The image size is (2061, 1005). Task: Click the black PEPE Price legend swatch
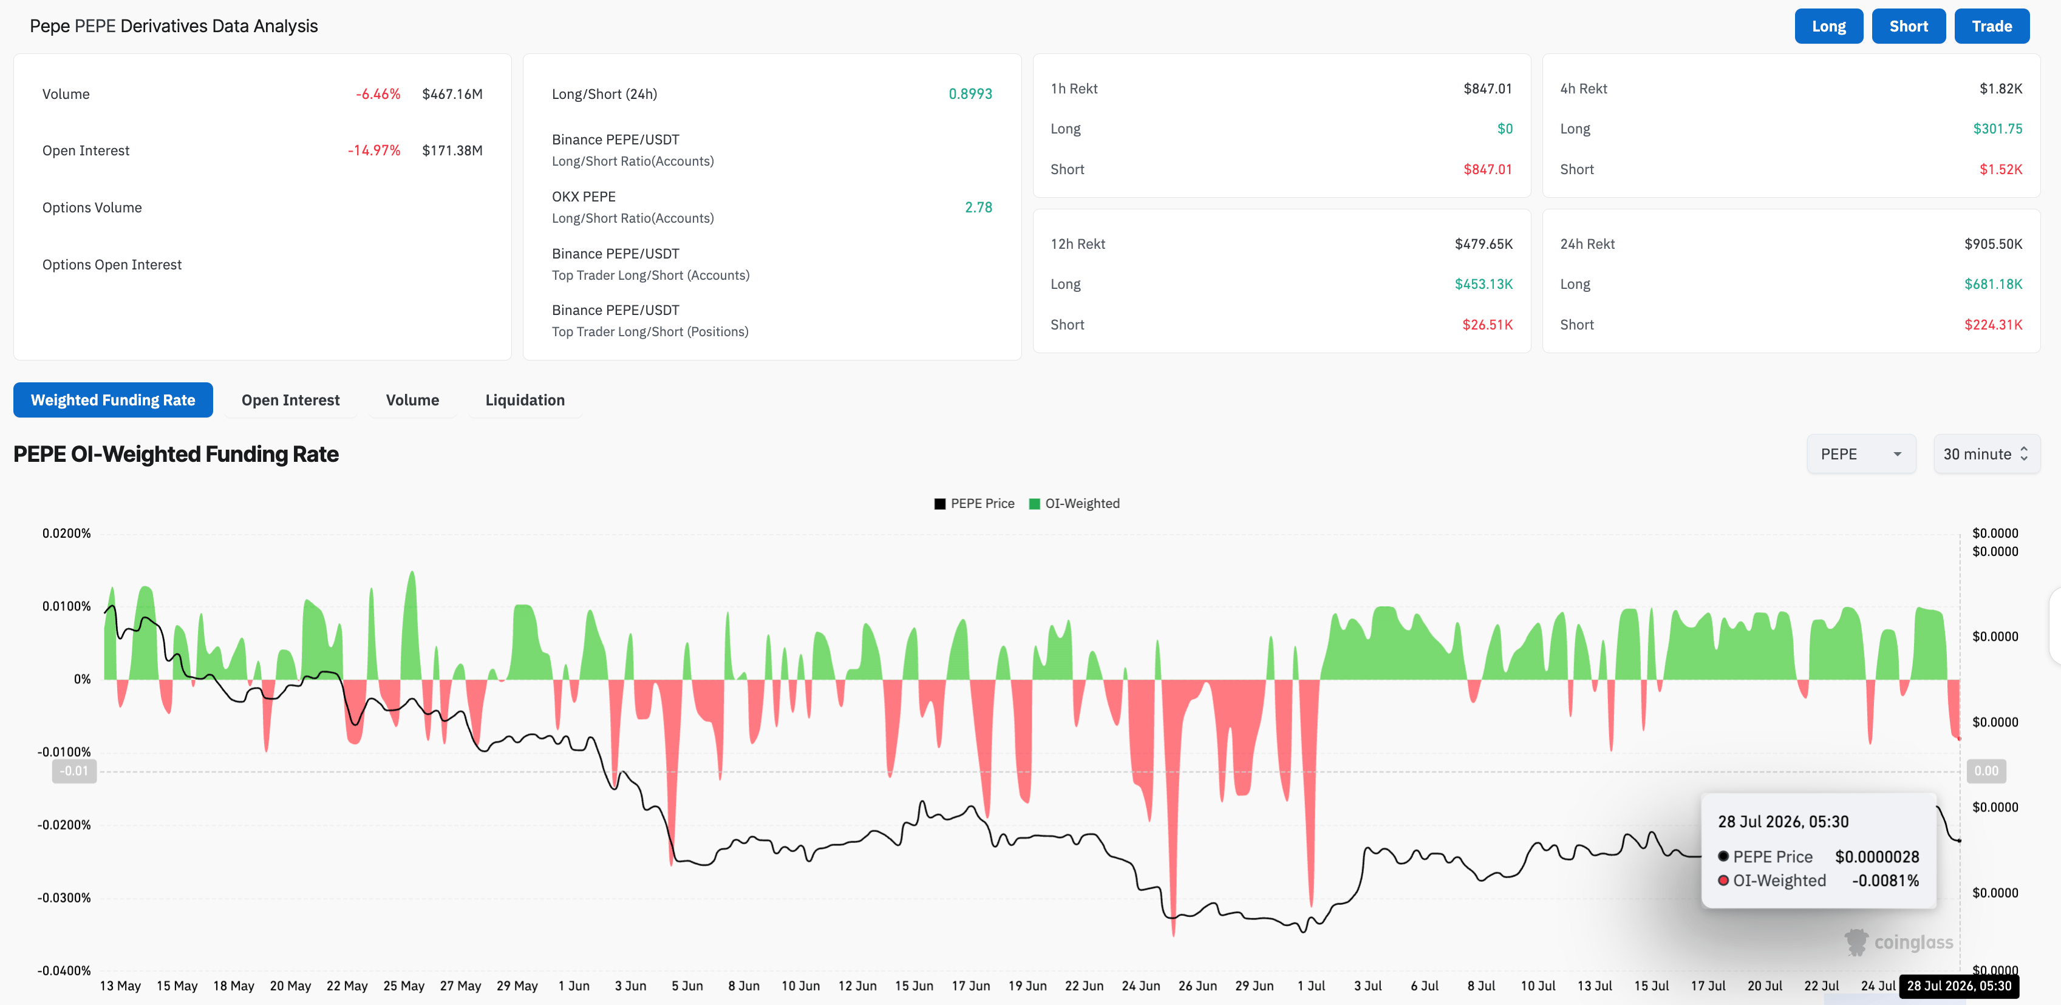pos(940,504)
